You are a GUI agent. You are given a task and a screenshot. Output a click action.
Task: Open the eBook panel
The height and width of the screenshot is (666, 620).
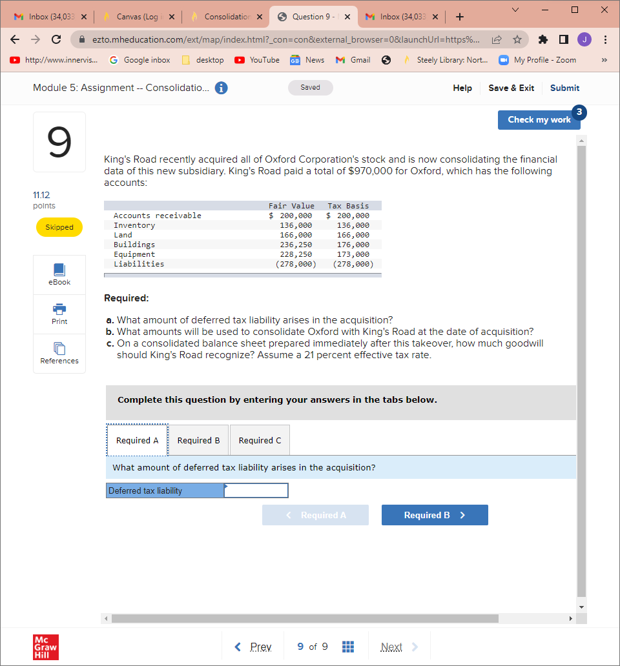point(59,274)
